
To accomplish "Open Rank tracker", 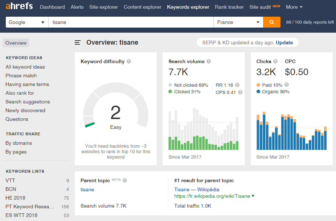I will click(229, 7).
